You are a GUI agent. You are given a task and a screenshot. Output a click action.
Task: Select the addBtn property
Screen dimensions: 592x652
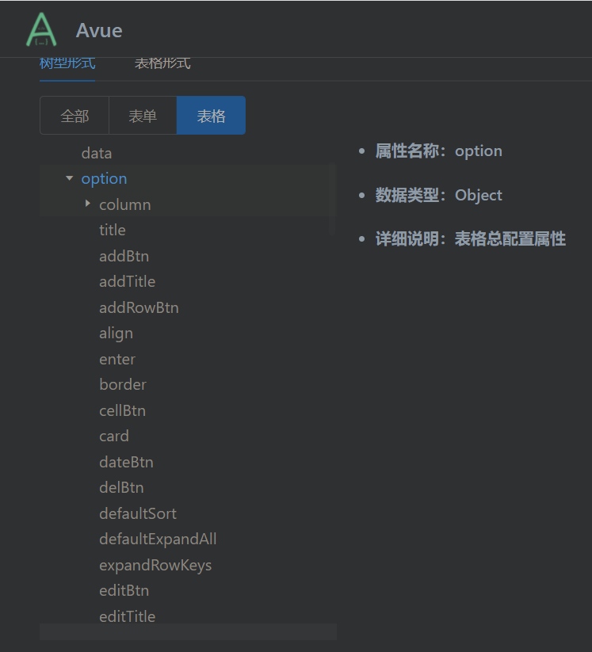click(x=124, y=255)
